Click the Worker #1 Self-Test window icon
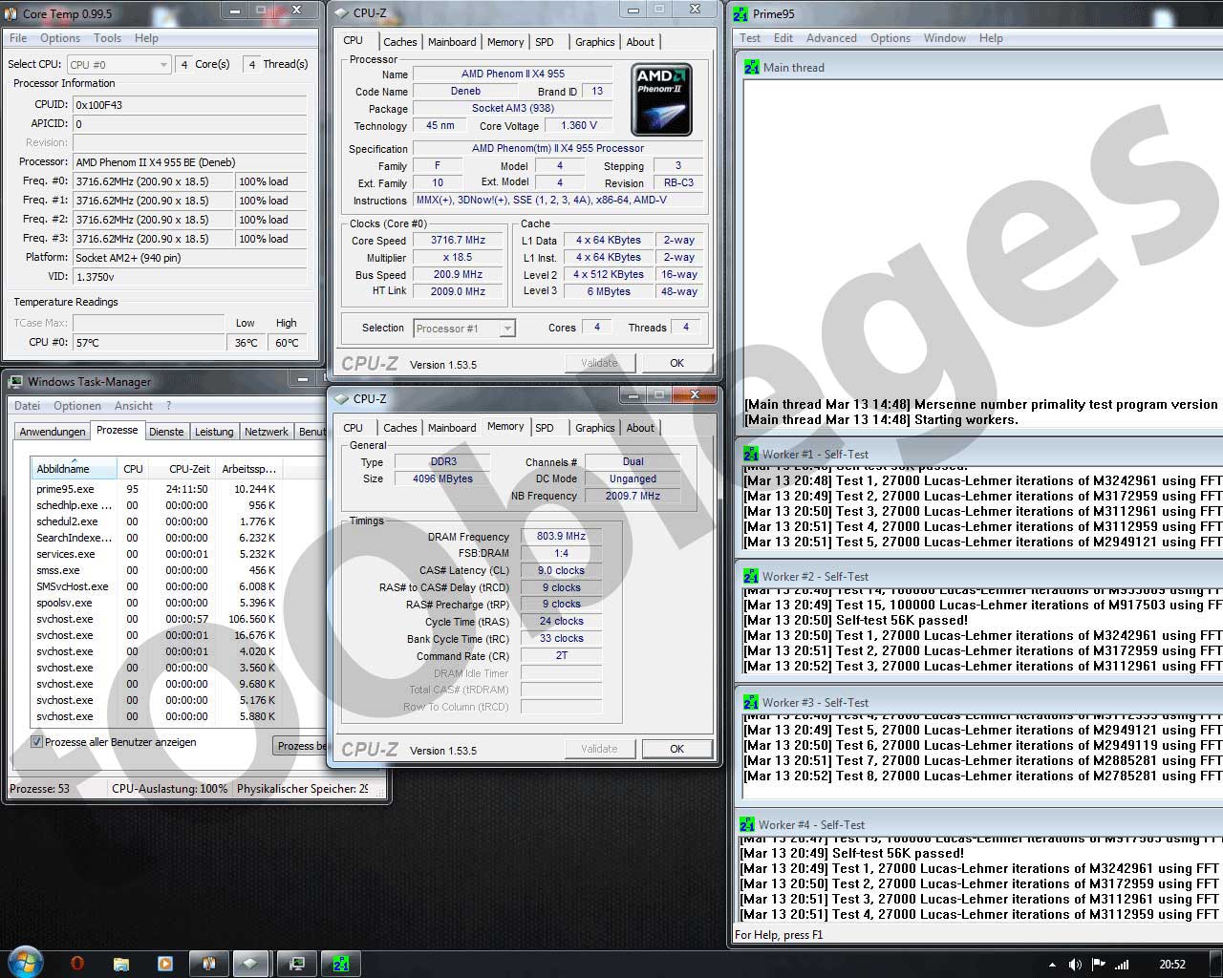1223x978 pixels. (751, 454)
